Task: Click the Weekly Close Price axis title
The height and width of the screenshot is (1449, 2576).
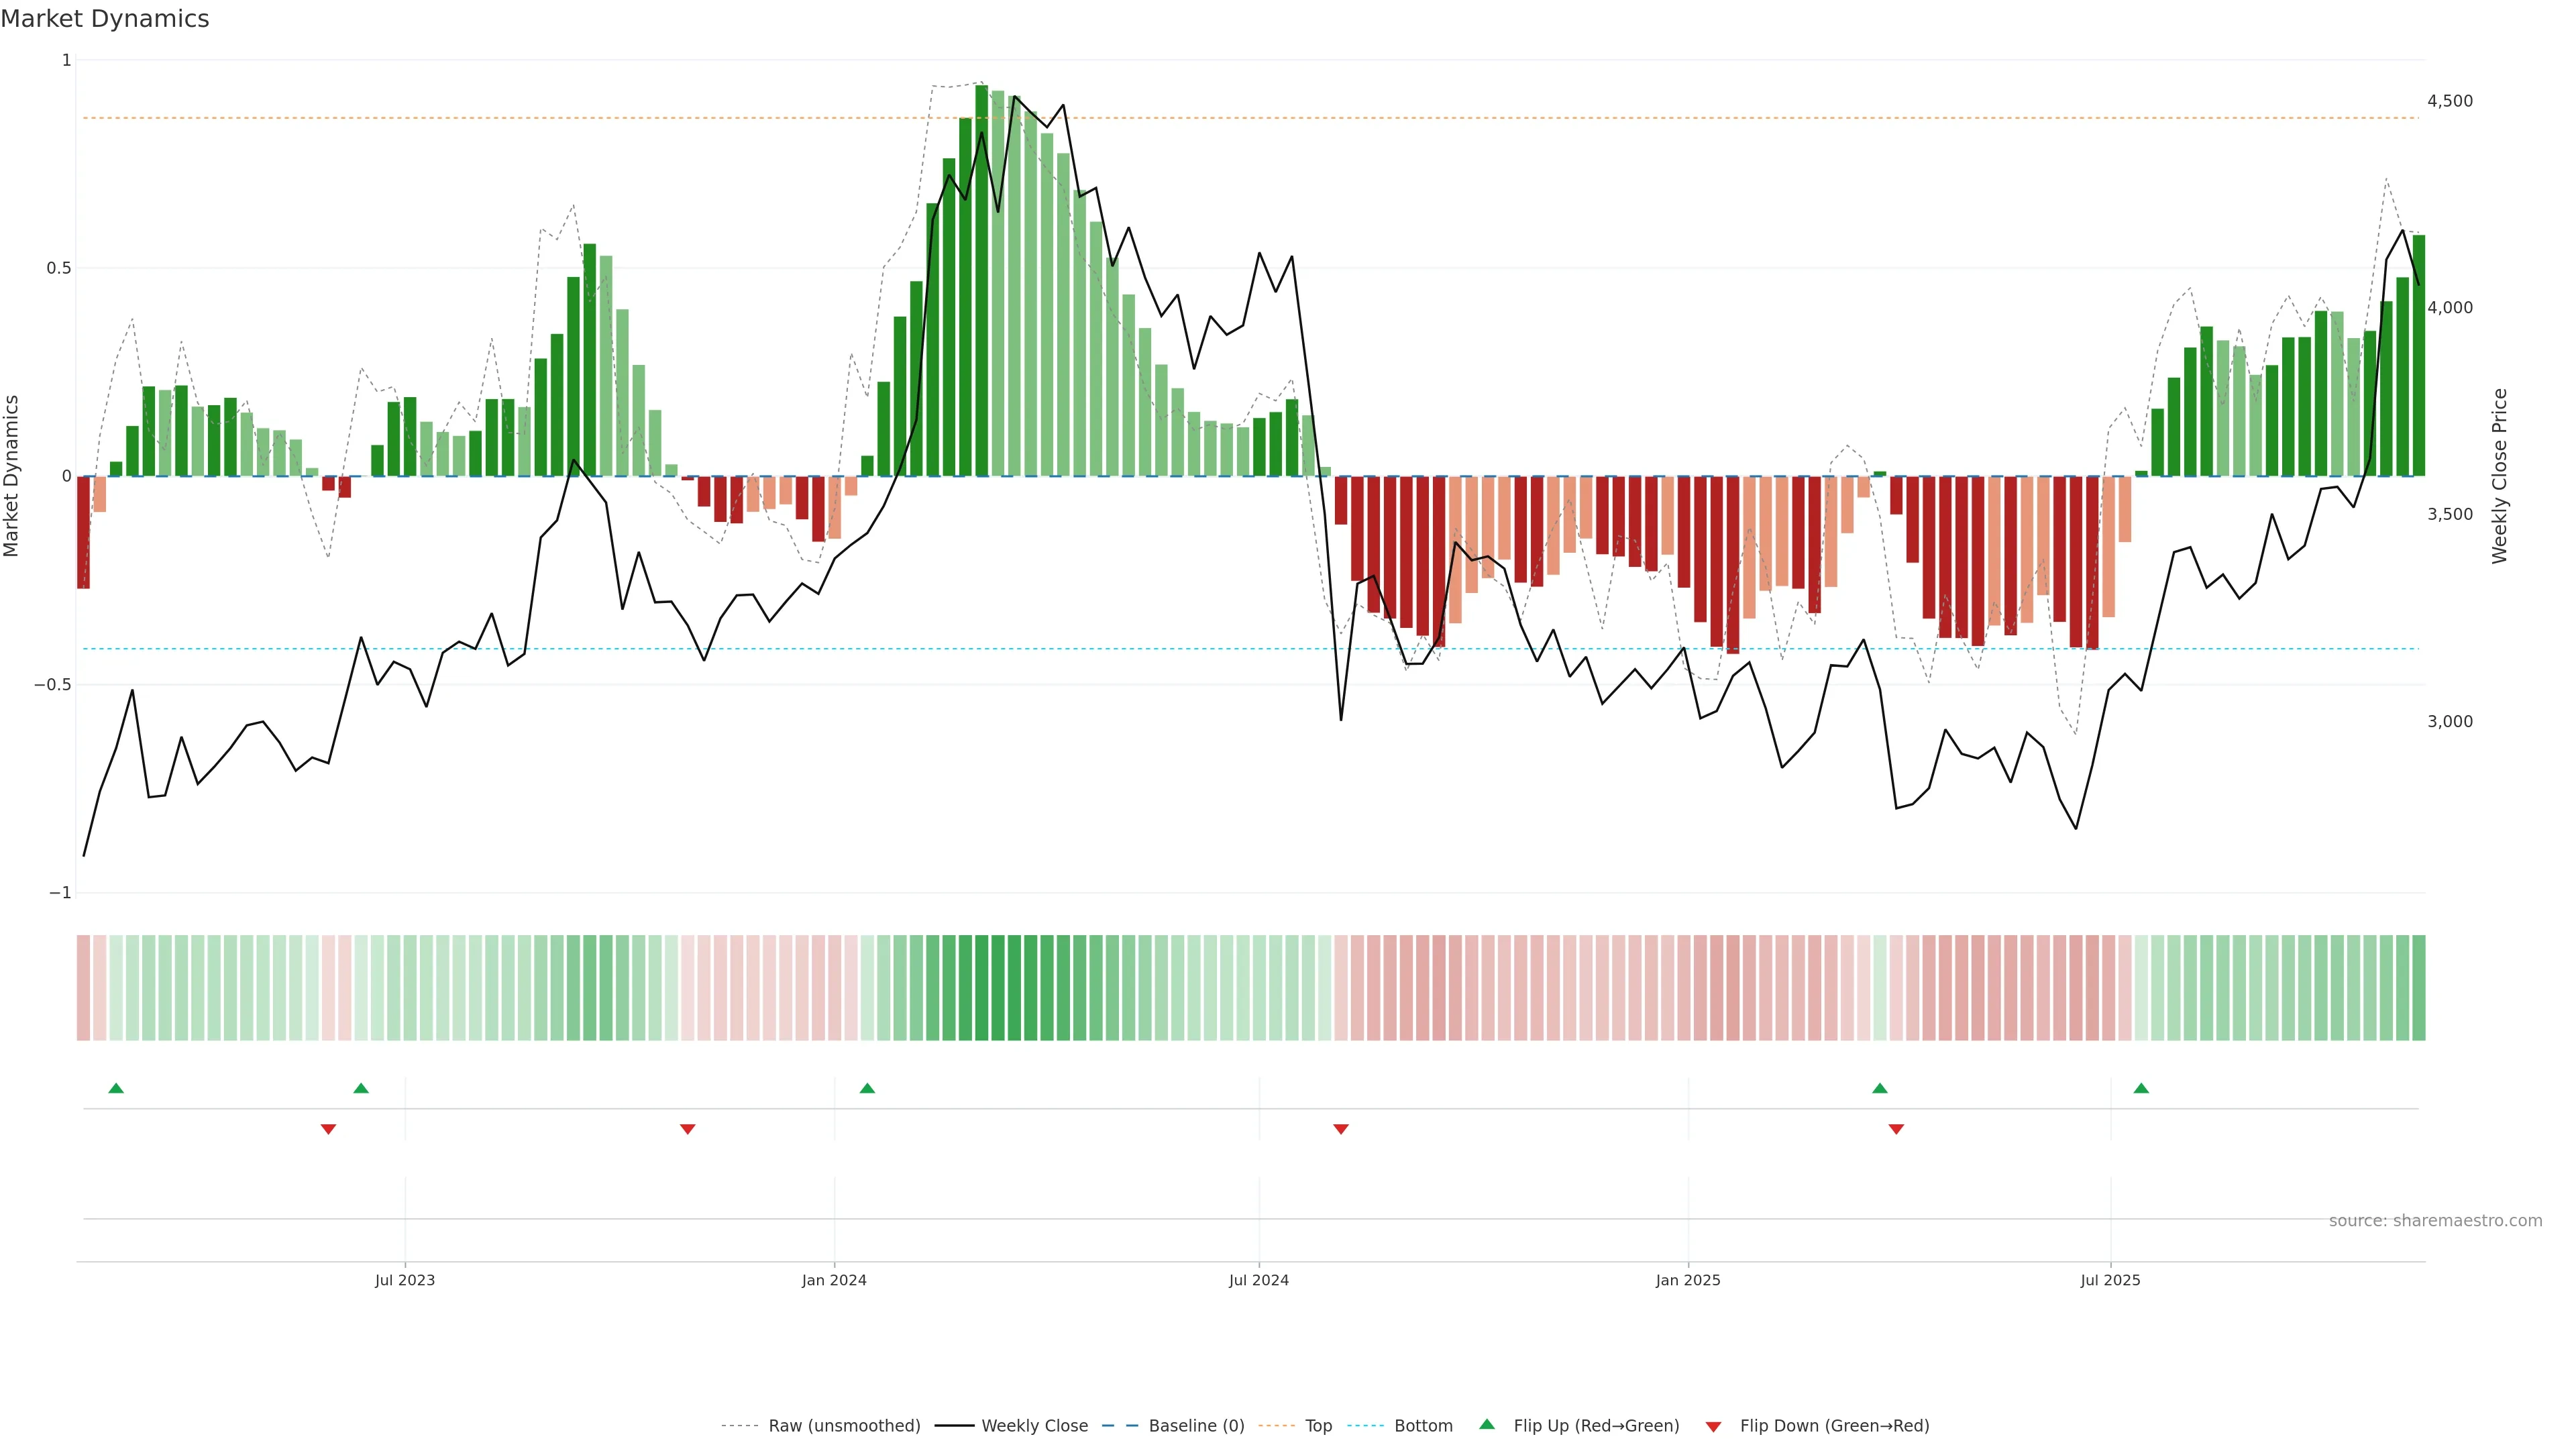Action: 2499,476
